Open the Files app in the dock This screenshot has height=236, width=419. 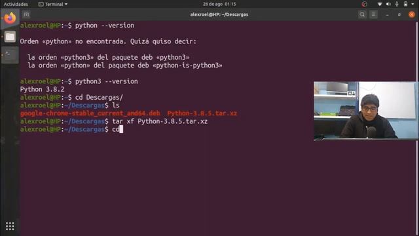10,37
